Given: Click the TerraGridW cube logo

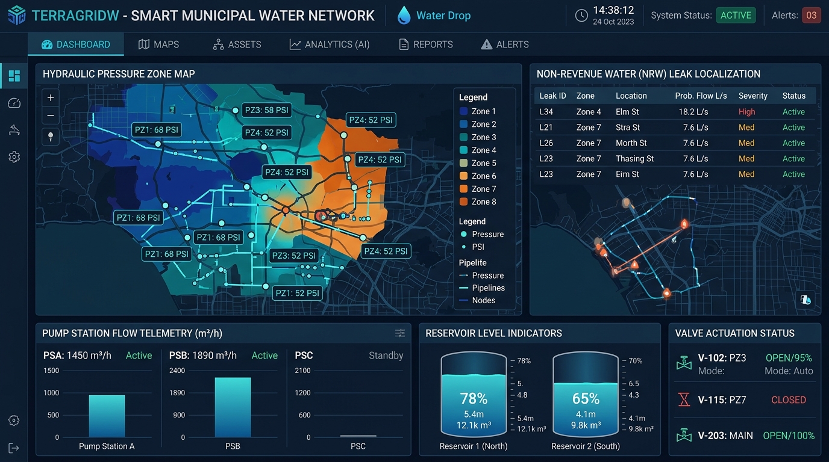Looking at the screenshot, I should (17, 15).
